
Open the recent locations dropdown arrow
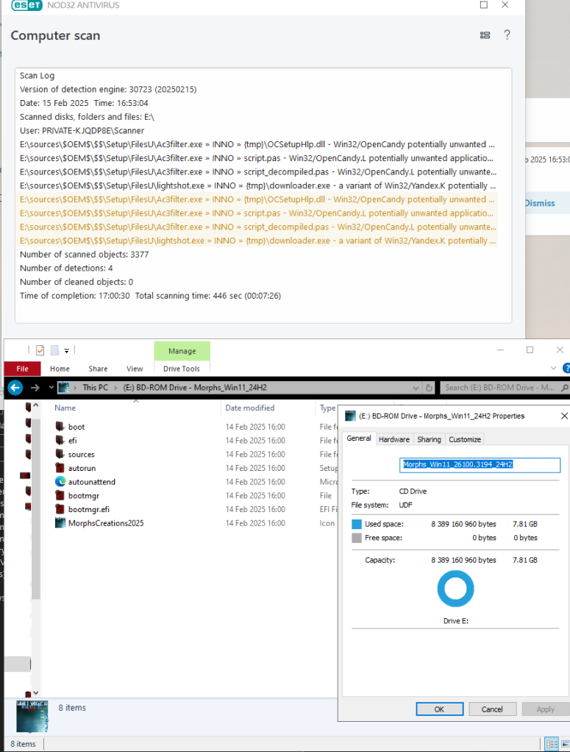pyautogui.click(x=51, y=388)
